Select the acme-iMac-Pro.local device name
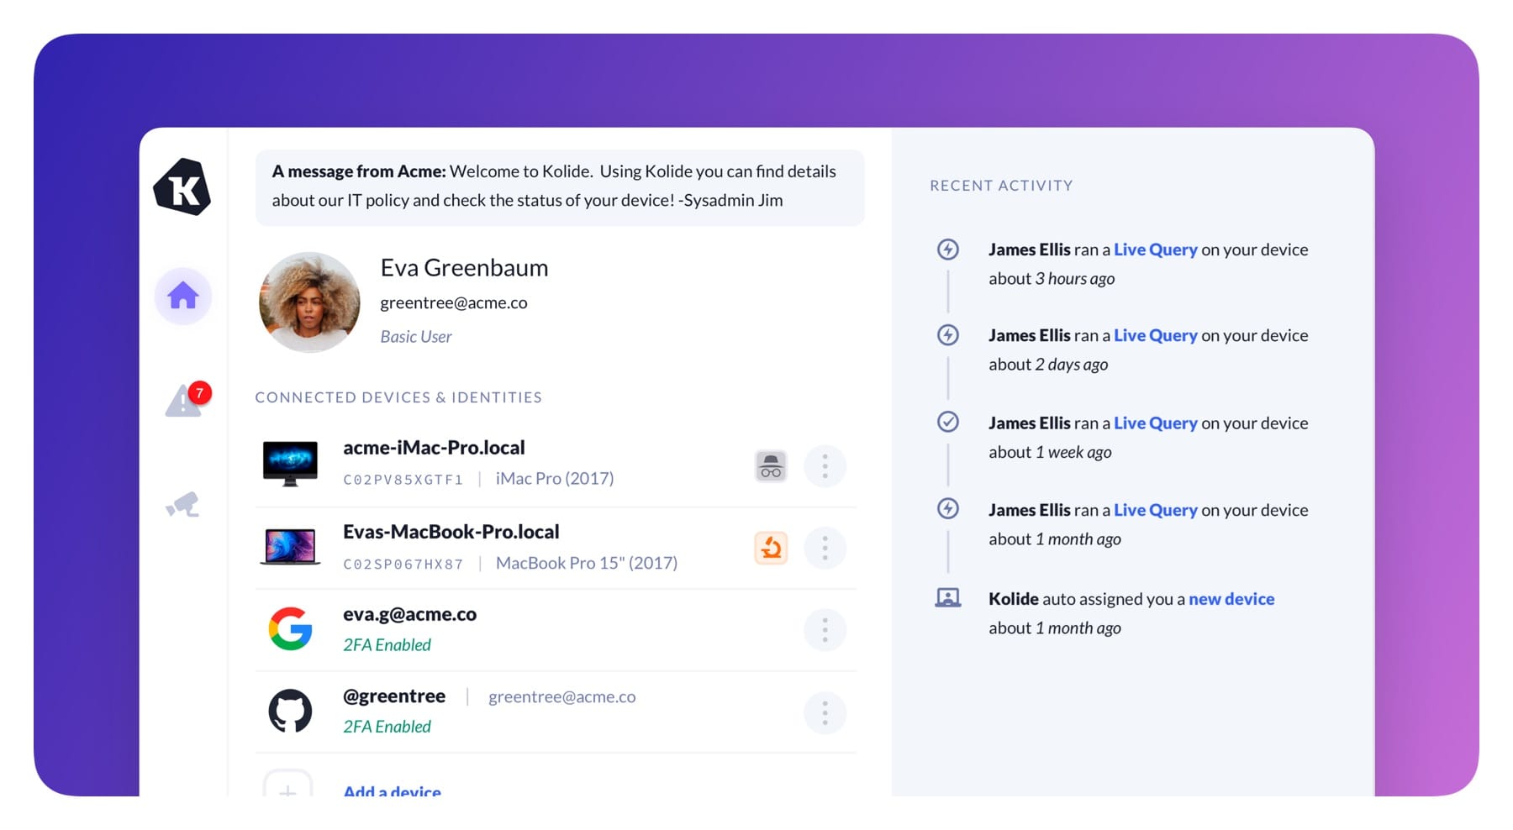Viewport: 1513px width, 830px height. point(434,448)
